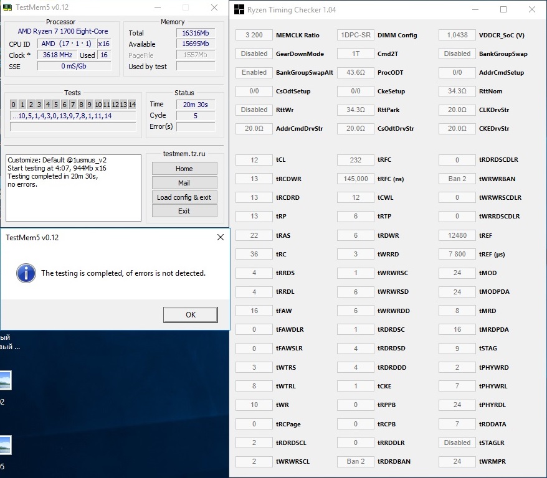Click the tREF (µs) value 7 800
The width and height of the screenshot is (547, 478).
457,254
